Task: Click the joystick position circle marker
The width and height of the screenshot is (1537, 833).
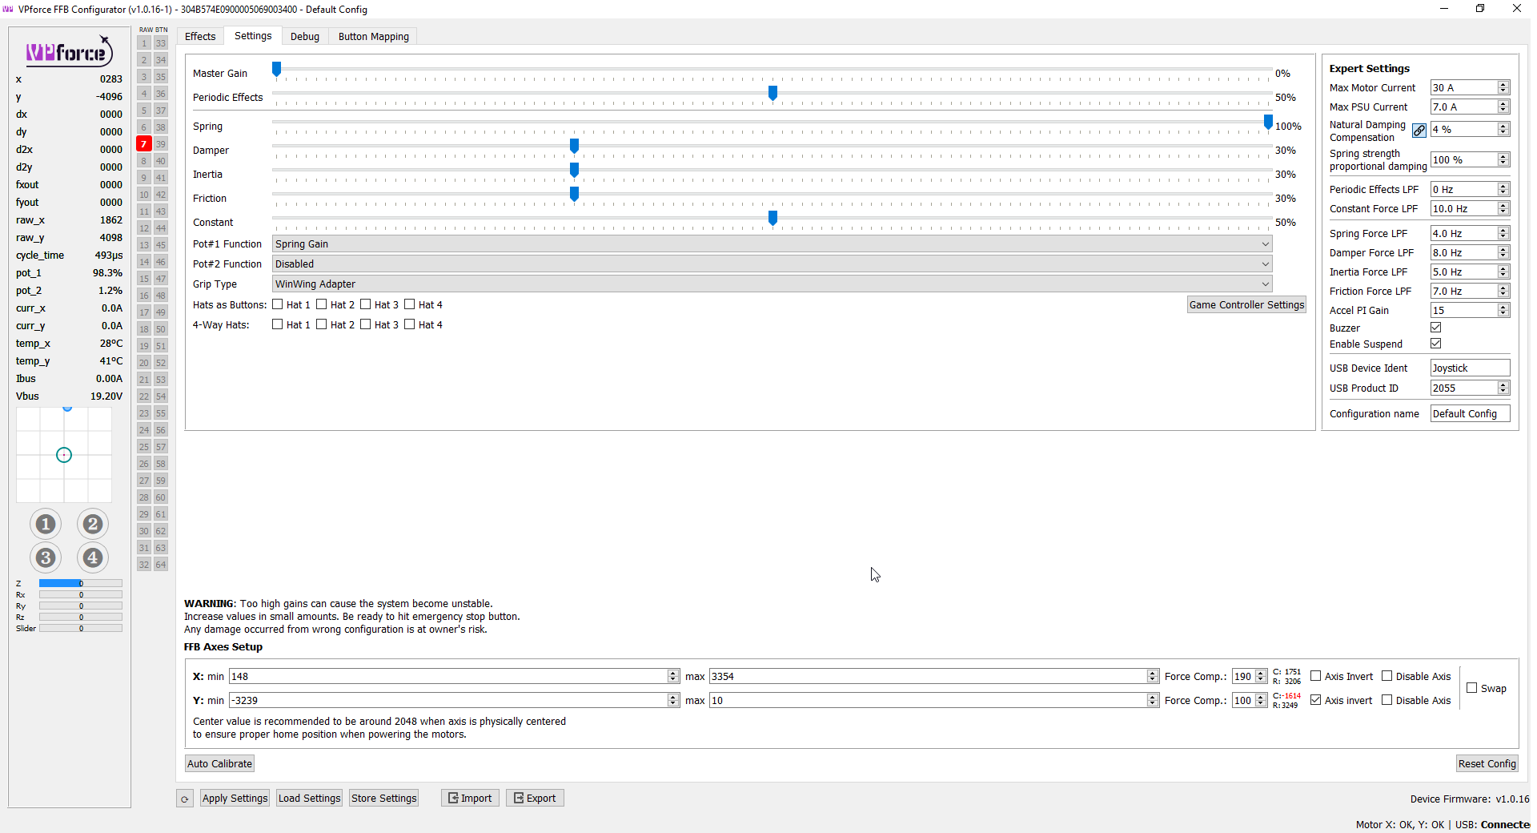Action: tap(64, 455)
